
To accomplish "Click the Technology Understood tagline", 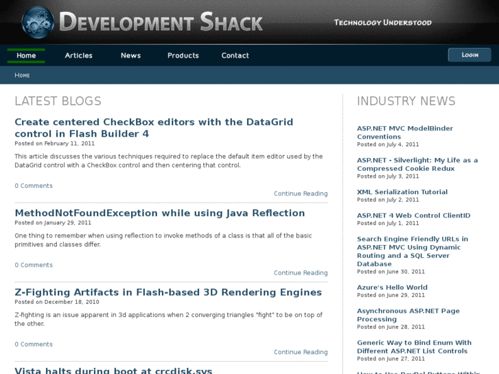I will tap(383, 23).
